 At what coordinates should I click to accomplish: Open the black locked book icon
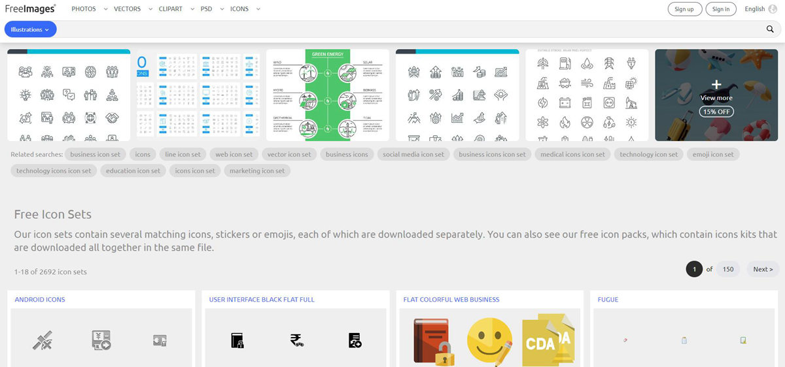point(237,340)
